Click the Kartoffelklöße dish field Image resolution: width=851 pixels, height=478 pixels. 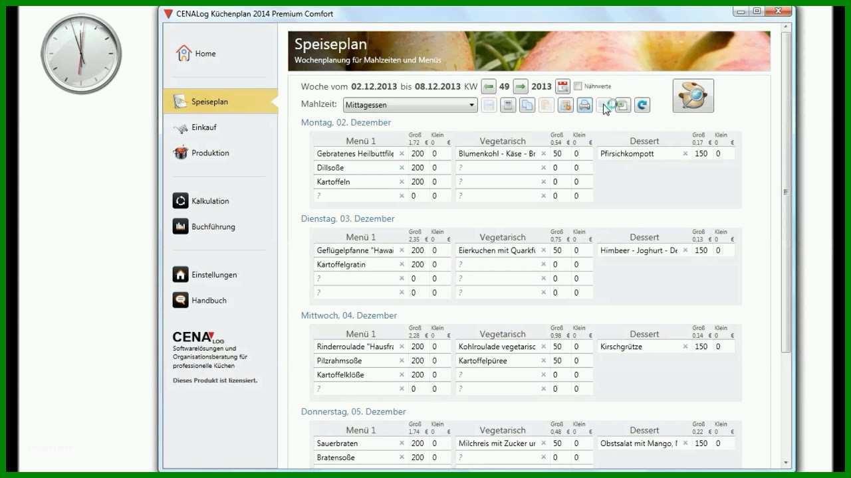(x=356, y=375)
